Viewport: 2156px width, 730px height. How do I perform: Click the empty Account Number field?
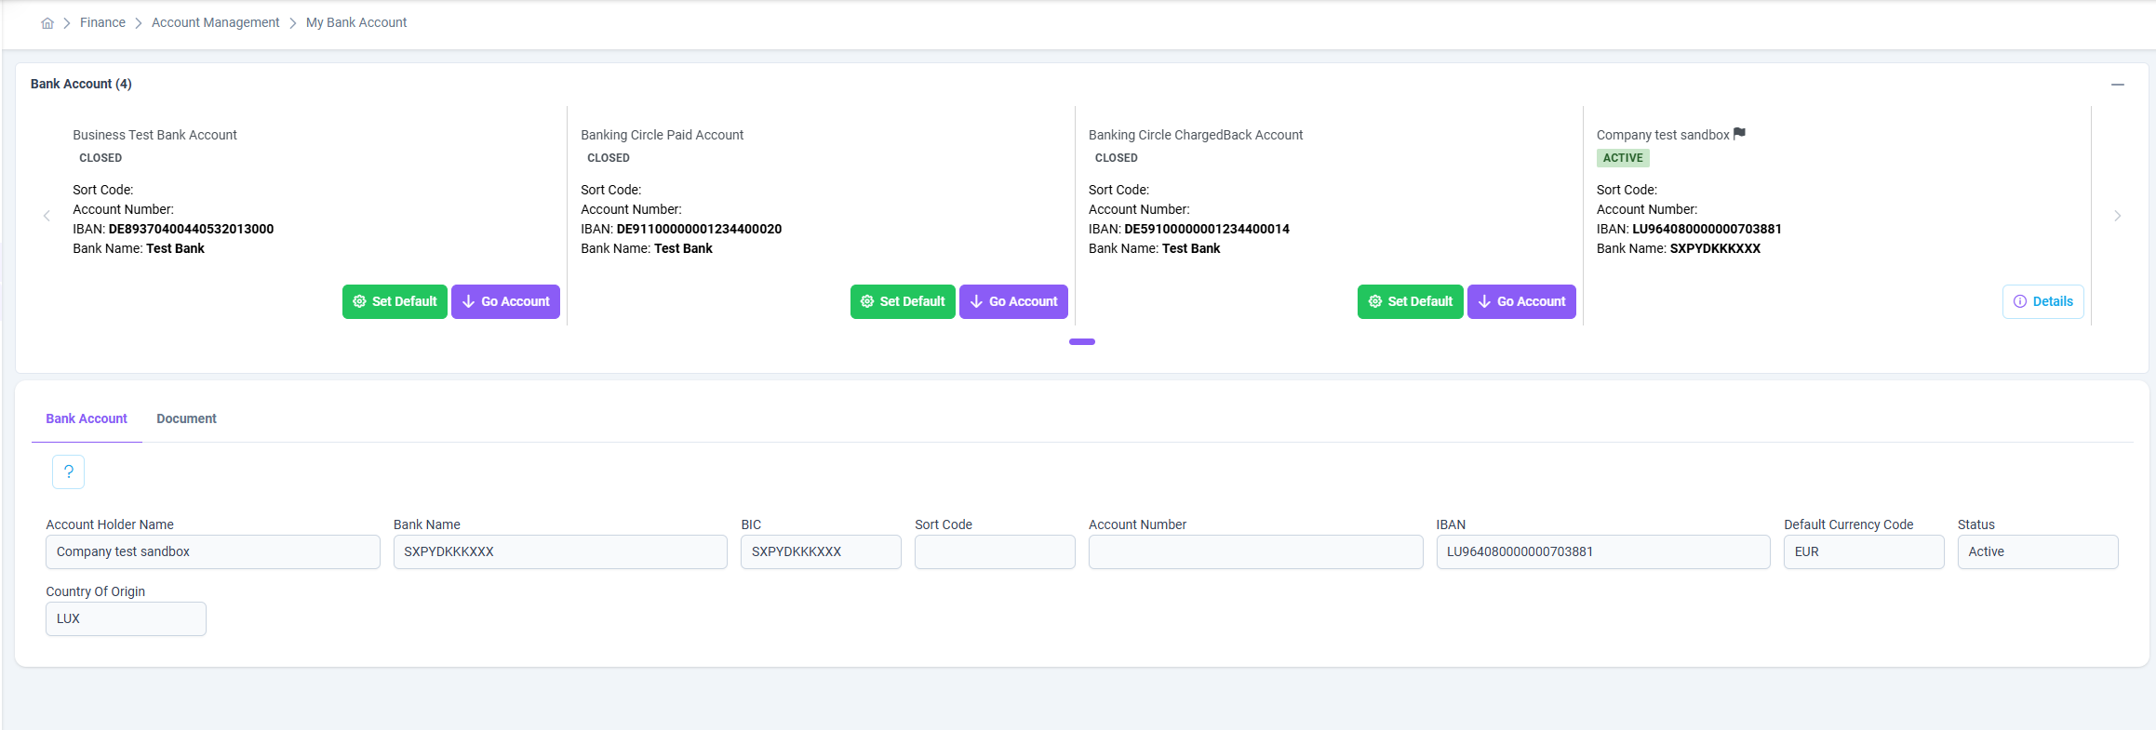[x=1256, y=551]
